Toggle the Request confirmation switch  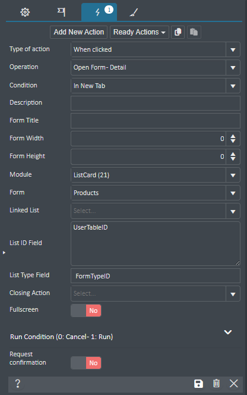pyautogui.click(x=85, y=363)
